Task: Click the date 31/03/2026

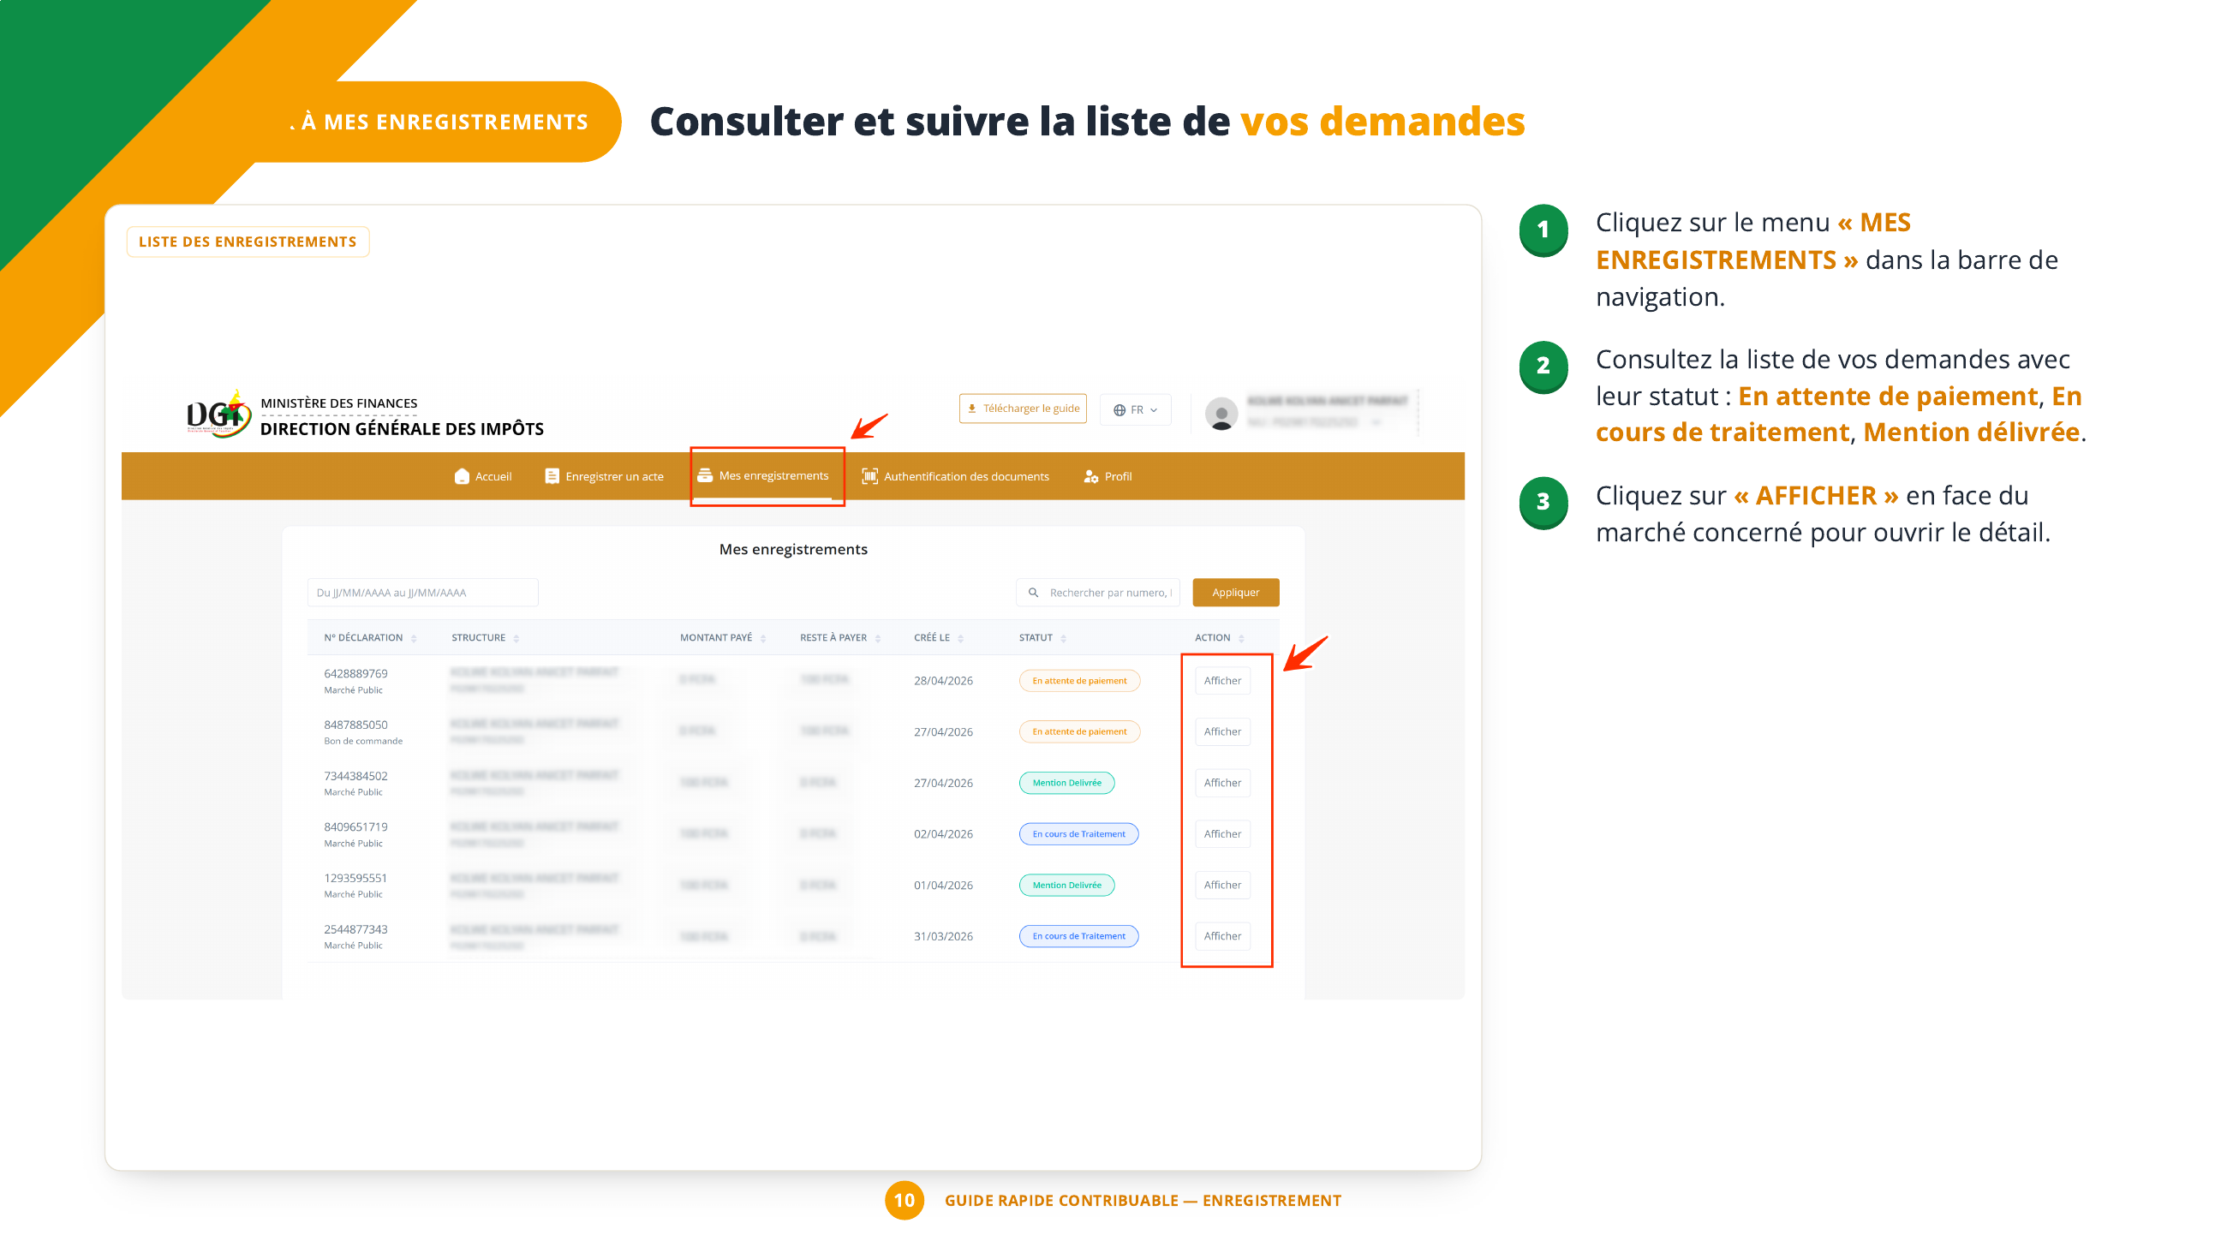Action: click(943, 935)
